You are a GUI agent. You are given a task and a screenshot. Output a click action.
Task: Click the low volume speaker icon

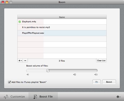pyautogui.click(x=28, y=75)
